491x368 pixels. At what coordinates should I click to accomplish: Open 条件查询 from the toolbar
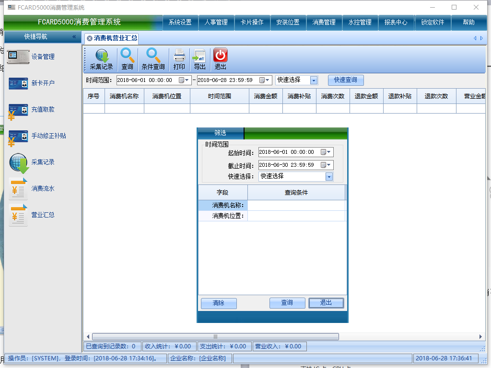(153, 58)
